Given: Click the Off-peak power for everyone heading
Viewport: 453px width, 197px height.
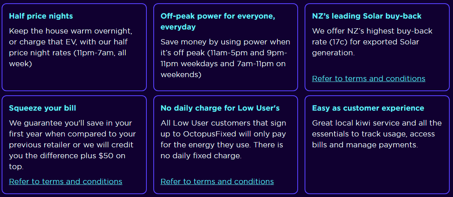Looking at the screenshot, I should tap(218, 22).
